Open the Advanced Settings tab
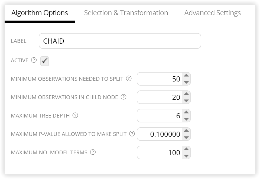Screen dimensions: 260x179 213,13
